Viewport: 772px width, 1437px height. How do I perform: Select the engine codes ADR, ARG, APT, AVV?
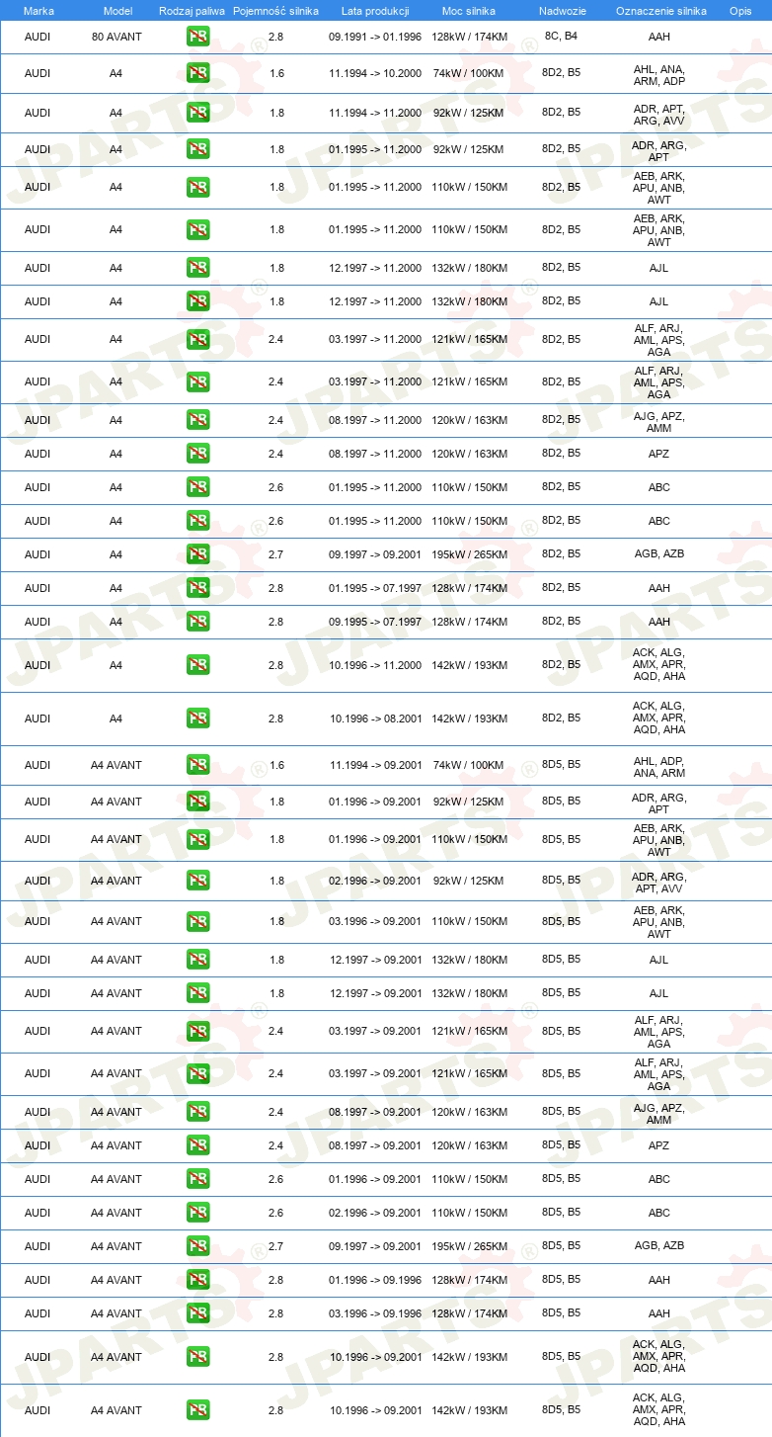tap(658, 883)
